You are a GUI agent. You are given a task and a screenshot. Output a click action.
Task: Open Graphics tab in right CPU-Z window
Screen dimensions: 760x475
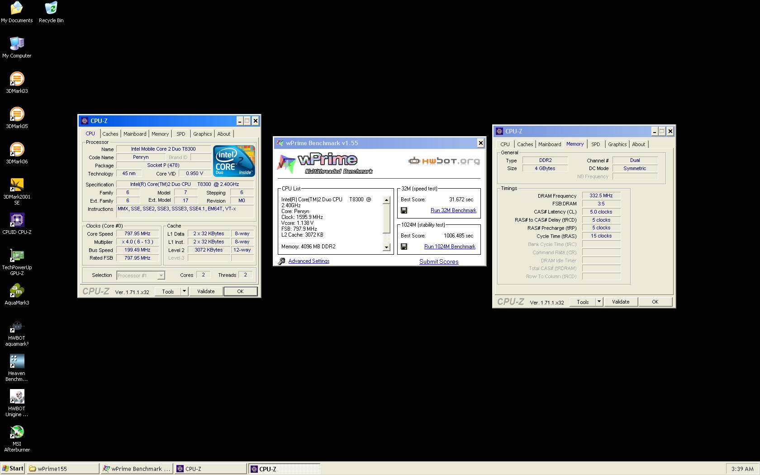point(617,144)
